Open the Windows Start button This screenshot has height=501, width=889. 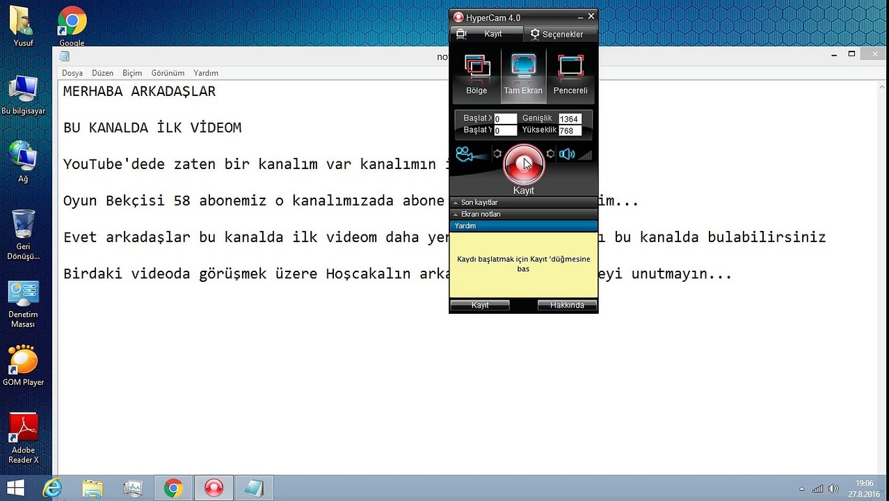(15, 488)
